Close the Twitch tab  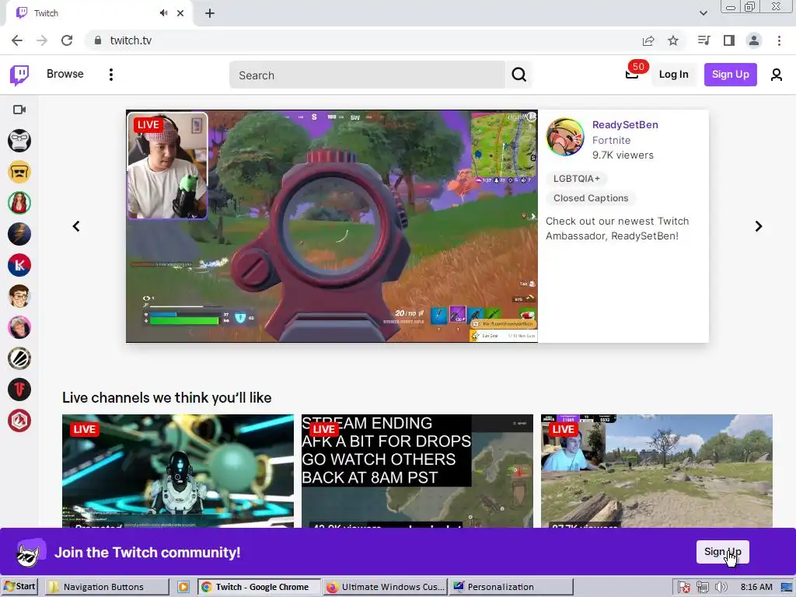[180, 13]
